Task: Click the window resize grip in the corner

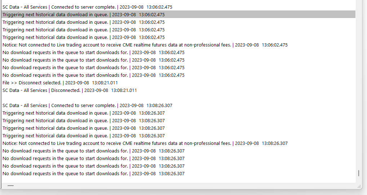Action: [x=359, y=186]
